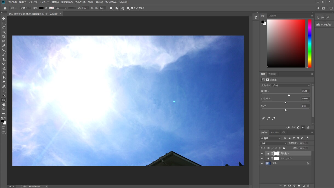
Task: Open シェイプ tool mode dropdown
Action: 26,8
